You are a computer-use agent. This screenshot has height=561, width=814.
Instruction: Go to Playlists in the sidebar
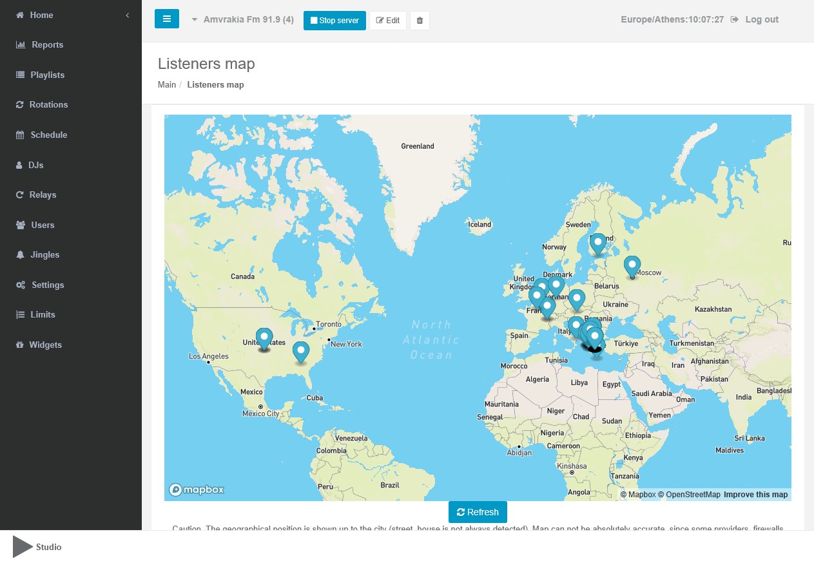coord(47,75)
